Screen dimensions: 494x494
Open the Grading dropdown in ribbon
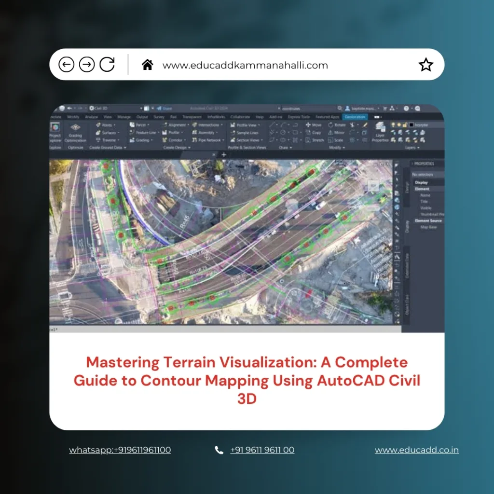141,140
